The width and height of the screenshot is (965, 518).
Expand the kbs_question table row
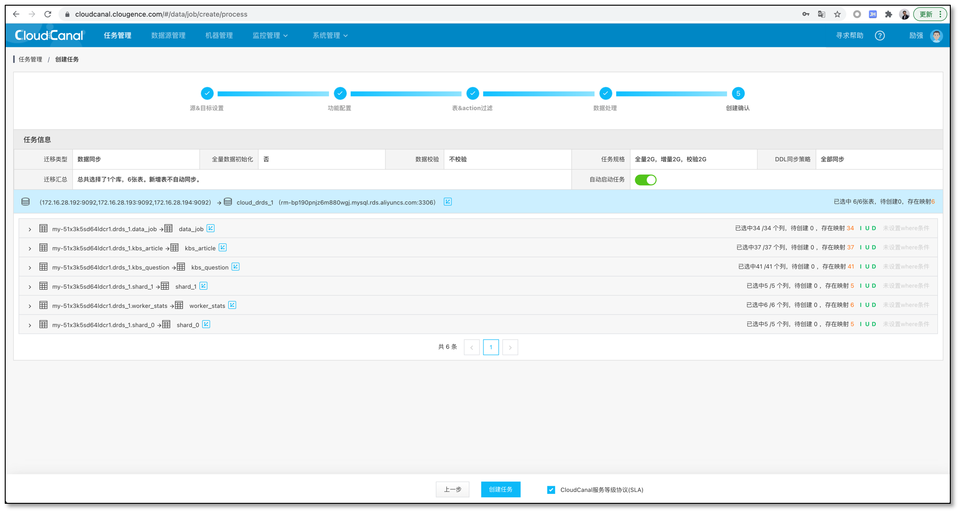[x=30, y=268]
